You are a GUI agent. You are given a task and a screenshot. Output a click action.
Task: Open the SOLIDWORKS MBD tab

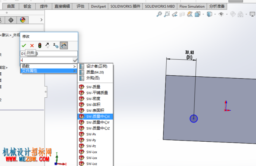click(x=160, y=6)
